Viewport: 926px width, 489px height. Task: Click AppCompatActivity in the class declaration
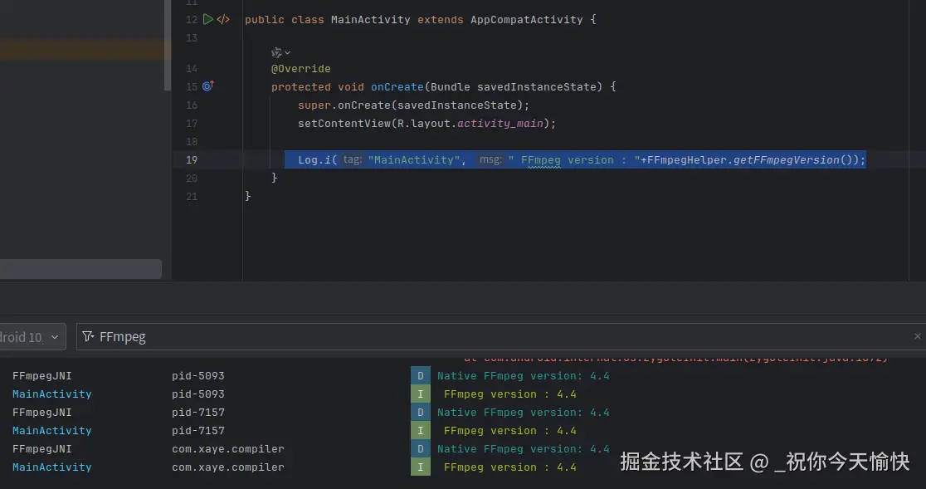pyautogui.click(x=526, y=19)
